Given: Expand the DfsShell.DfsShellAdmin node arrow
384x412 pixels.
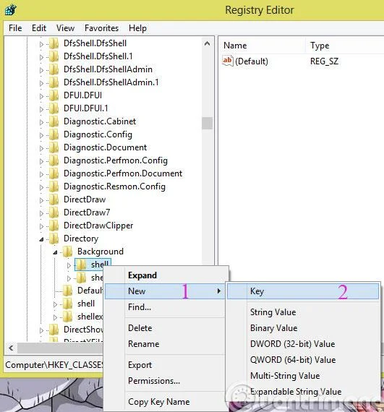Looking at the screenshot, I should click(x=41, y=70).
